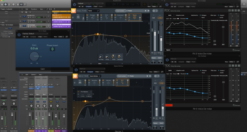Collapse the Track: Out of phase inspector section

[x=1, y=25]
